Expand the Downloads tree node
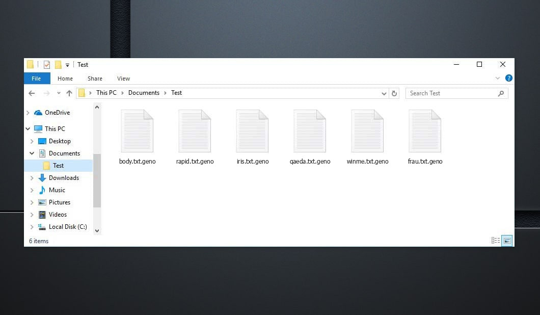Screen dimensions: 540x315 [32, 178]
